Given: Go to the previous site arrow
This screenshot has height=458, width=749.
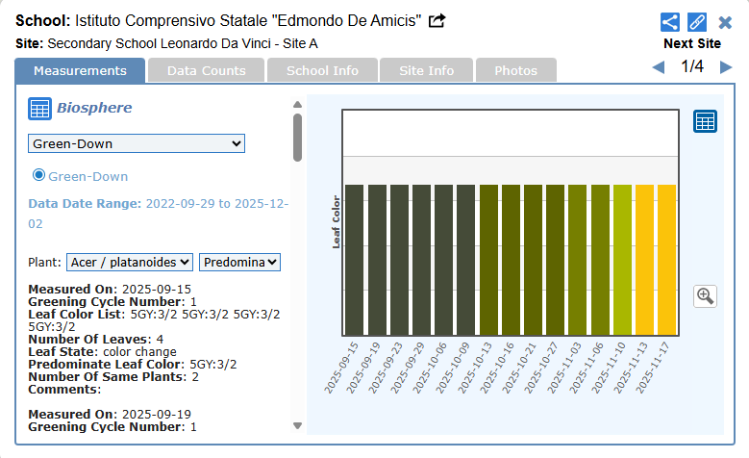Looking at the screenshot, I should tap(659, 67).
